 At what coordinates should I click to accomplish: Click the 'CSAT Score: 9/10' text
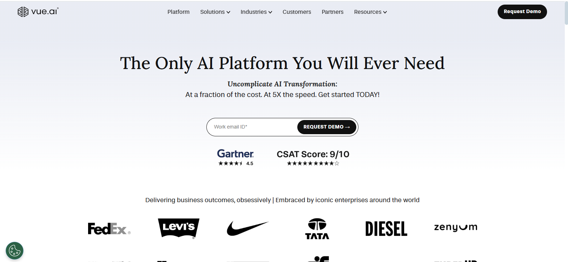click(313, 154)
